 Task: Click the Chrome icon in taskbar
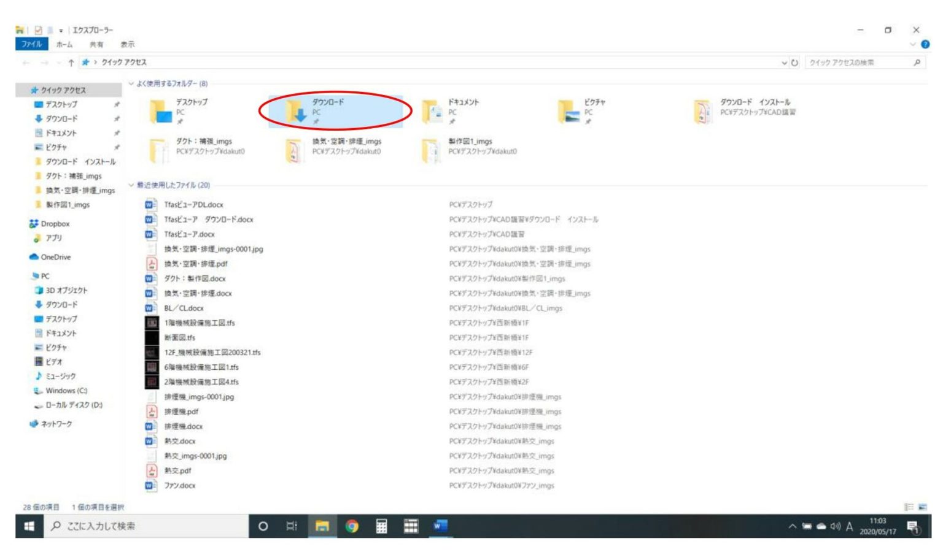click(x=352, y=526)
